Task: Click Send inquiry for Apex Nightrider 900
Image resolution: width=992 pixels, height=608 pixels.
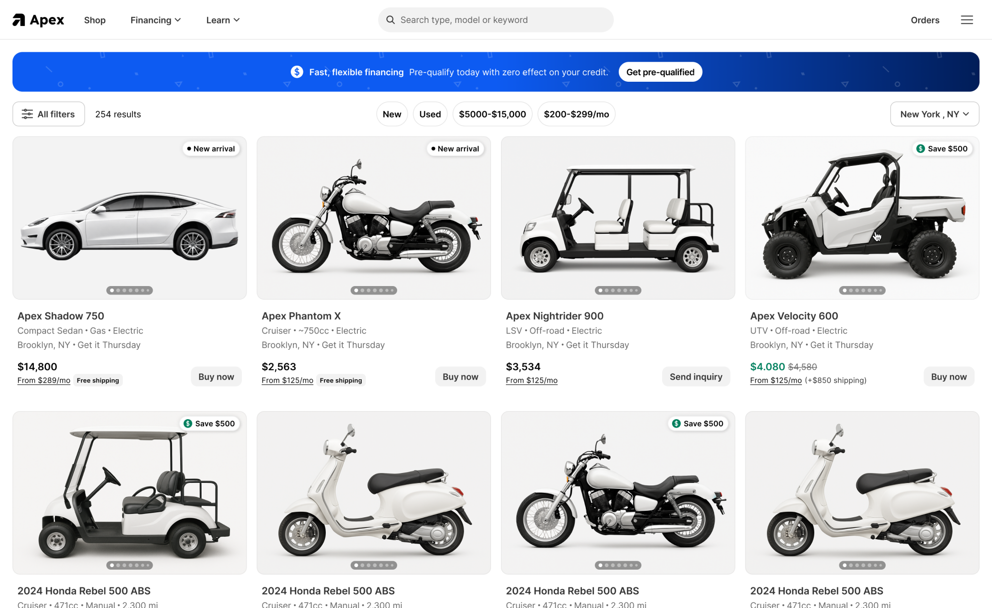Action: pyautogui.click(x=696, y=376)
